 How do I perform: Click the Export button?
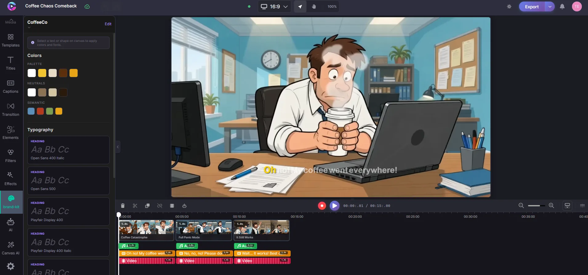pyautogui.click(x=532, y=6)
